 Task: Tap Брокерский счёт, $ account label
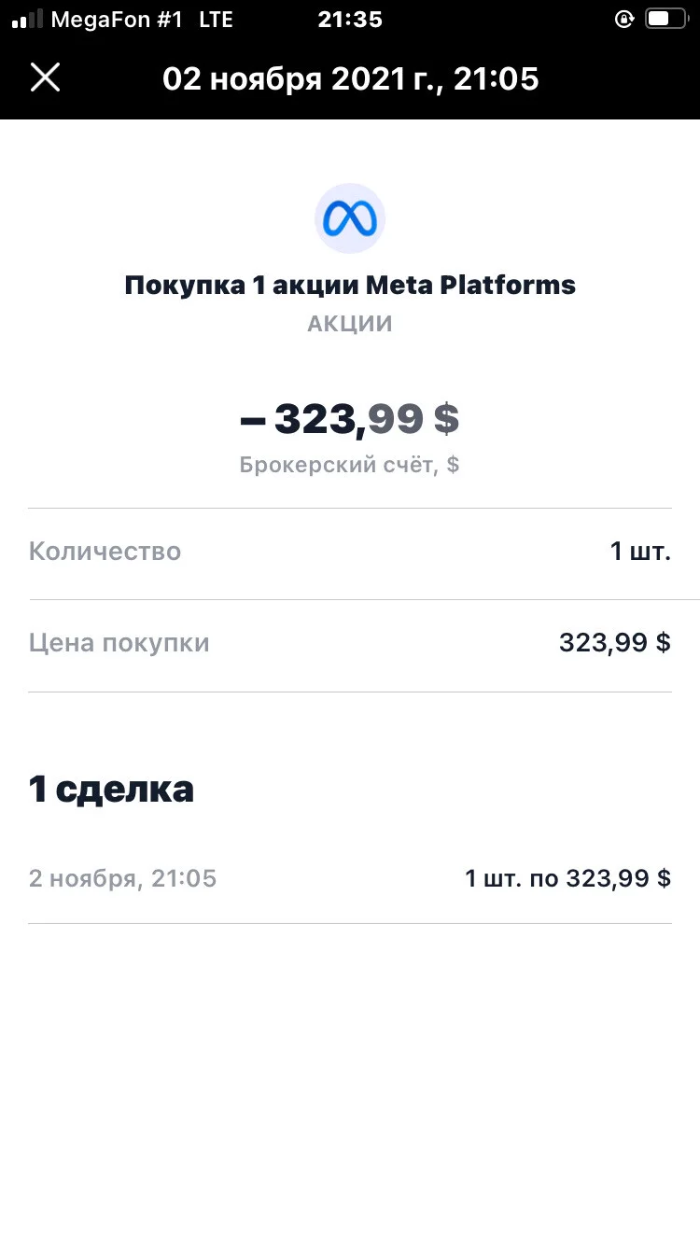pyautogui.click(x=350, y=464)
